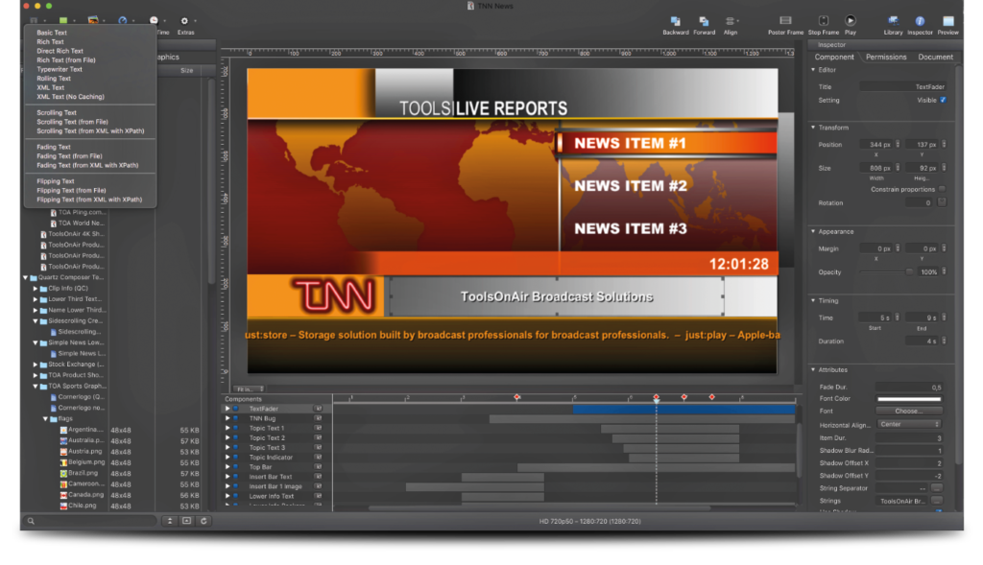
Task: Collapse the Transform section in Inspector
Action: pos(813,128)
